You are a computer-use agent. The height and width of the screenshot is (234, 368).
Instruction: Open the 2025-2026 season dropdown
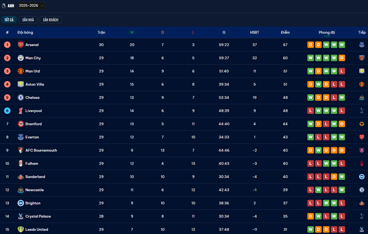click(x=31, y=6)
